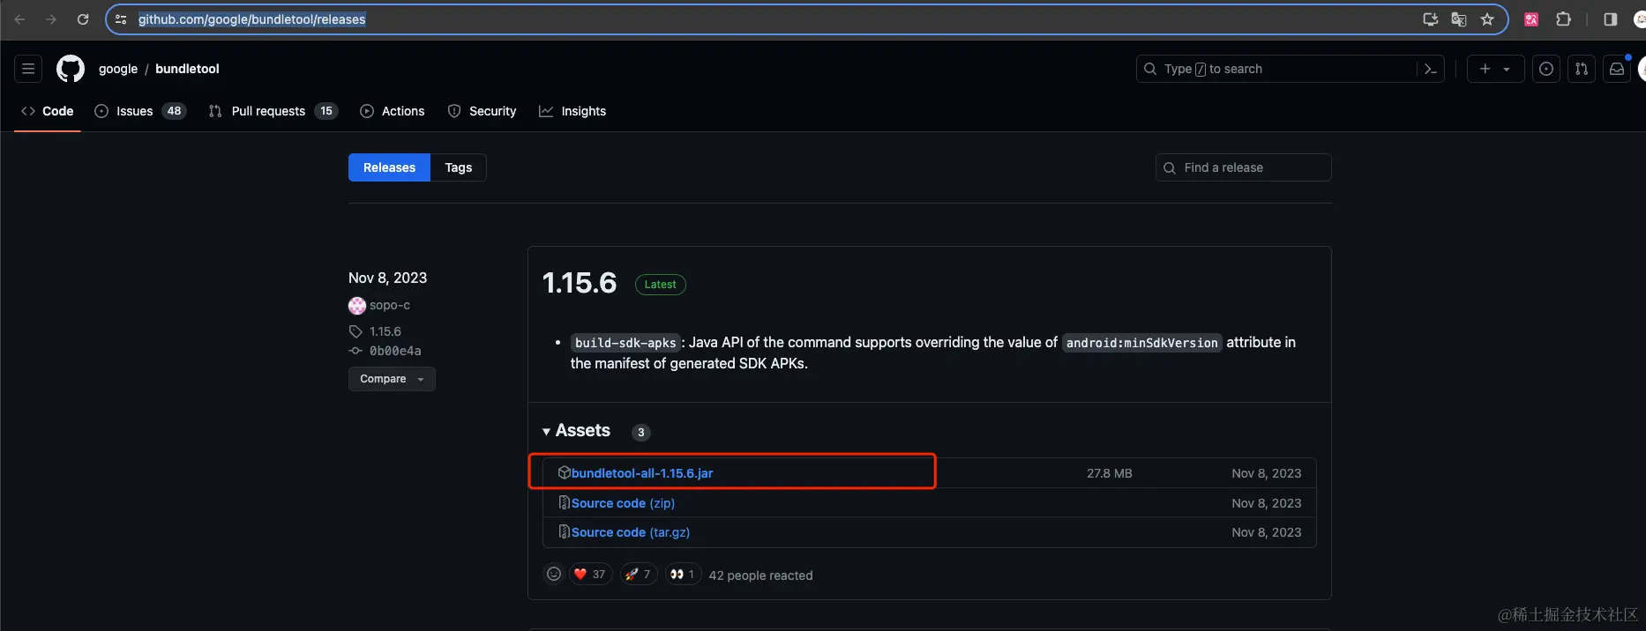
Task: Click the package icon beside bundletool jar
Action: click(x=565, y=473)
